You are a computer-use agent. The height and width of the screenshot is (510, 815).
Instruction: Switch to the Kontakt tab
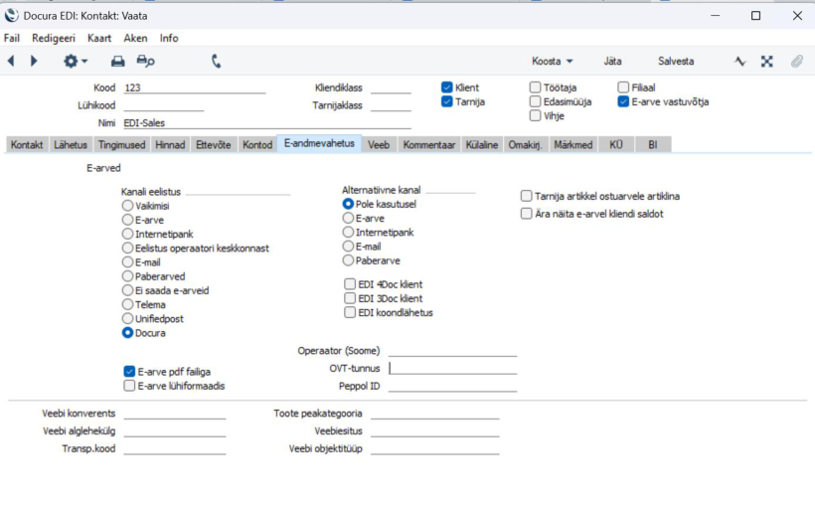[x=27, y=144]
